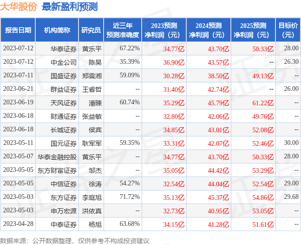Click accuracy value 71.72%

pyautogui.click(x=130, y=197)
